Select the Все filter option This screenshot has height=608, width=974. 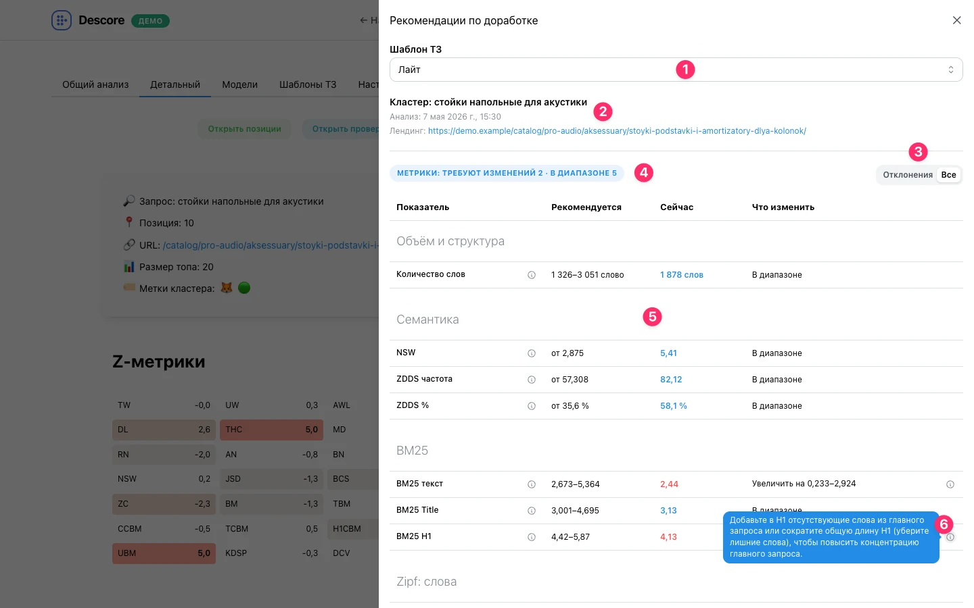coord(949,175)
